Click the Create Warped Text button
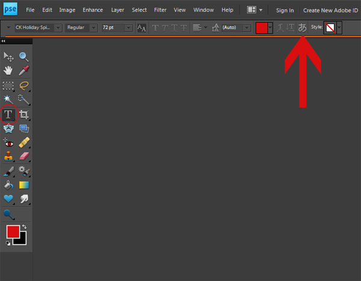The width and height of the screenshot is (361, 281). [x=280, y=28]
